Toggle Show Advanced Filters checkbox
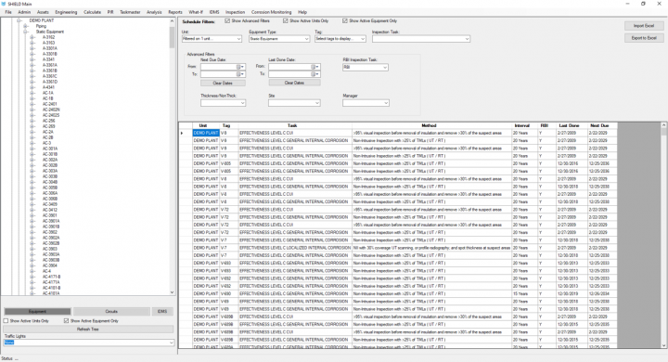The height and width of the screenshot is (362, 668). (x=227, y=21)
